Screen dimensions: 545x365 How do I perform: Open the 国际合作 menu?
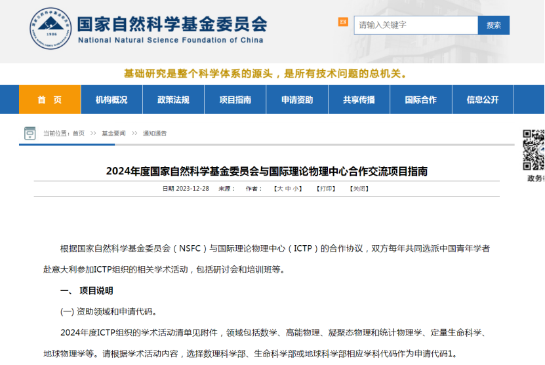pyautogui.click(x=420, y=100)
